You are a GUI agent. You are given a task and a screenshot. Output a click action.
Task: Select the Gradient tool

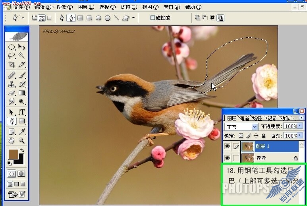[21, 93]
